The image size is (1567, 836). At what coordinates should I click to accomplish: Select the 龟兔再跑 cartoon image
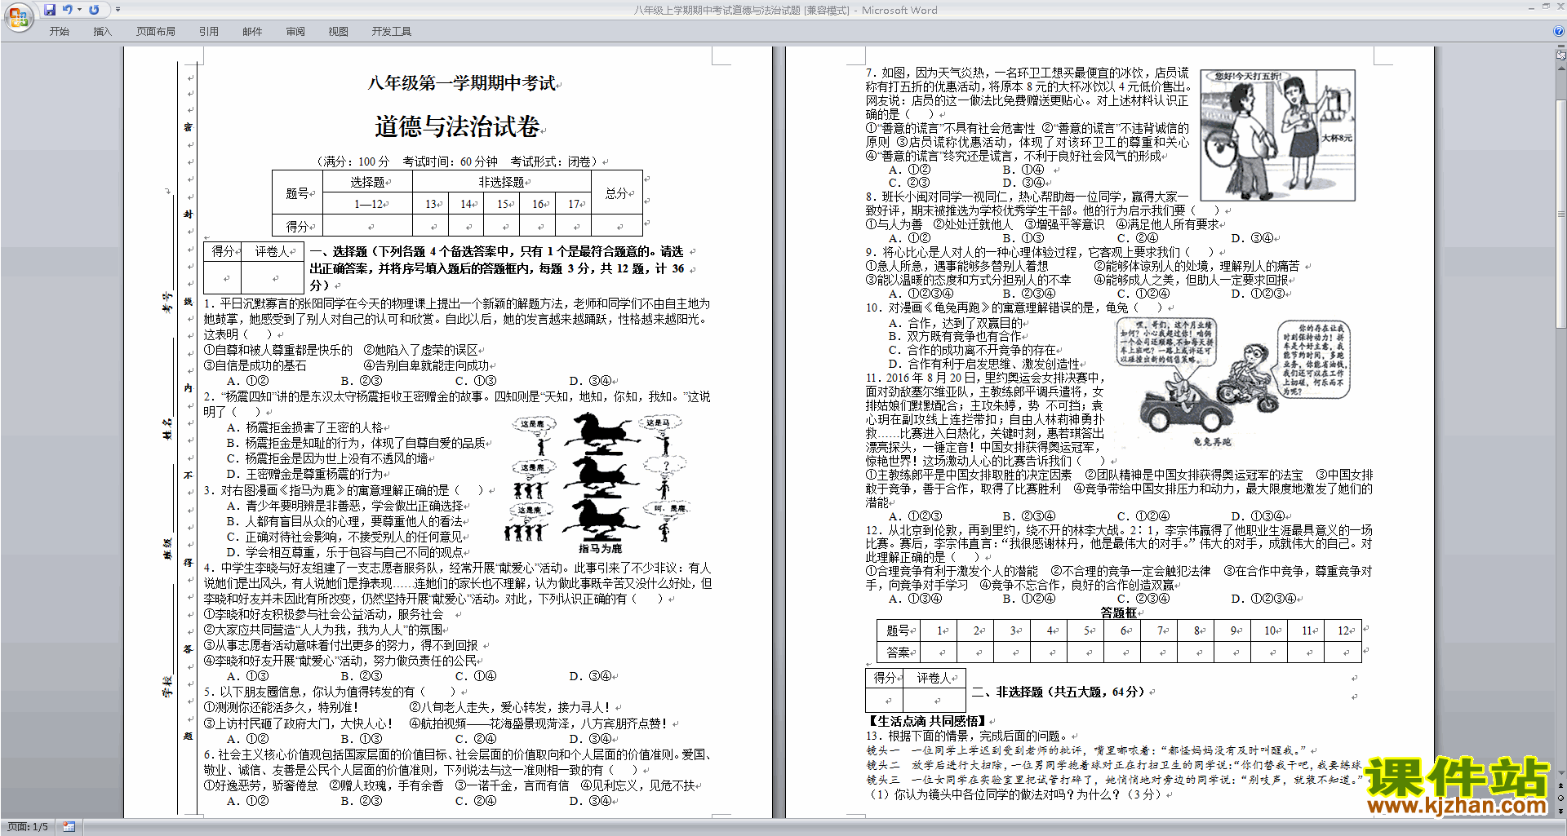point(1232,383)
